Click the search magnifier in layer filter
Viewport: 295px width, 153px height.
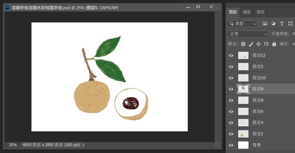pos(231,24)
